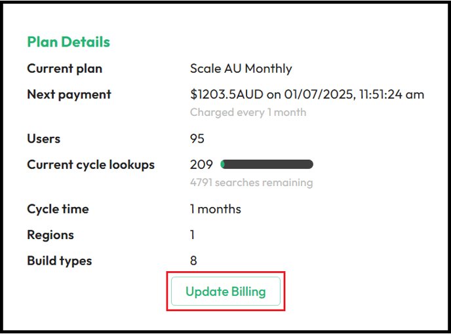
Task: Click the Scale AU Monthly plan name
Action: click(241, 69)
